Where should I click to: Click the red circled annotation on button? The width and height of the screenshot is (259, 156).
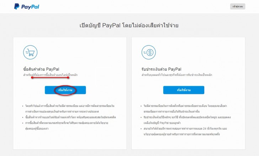[65, 90]
